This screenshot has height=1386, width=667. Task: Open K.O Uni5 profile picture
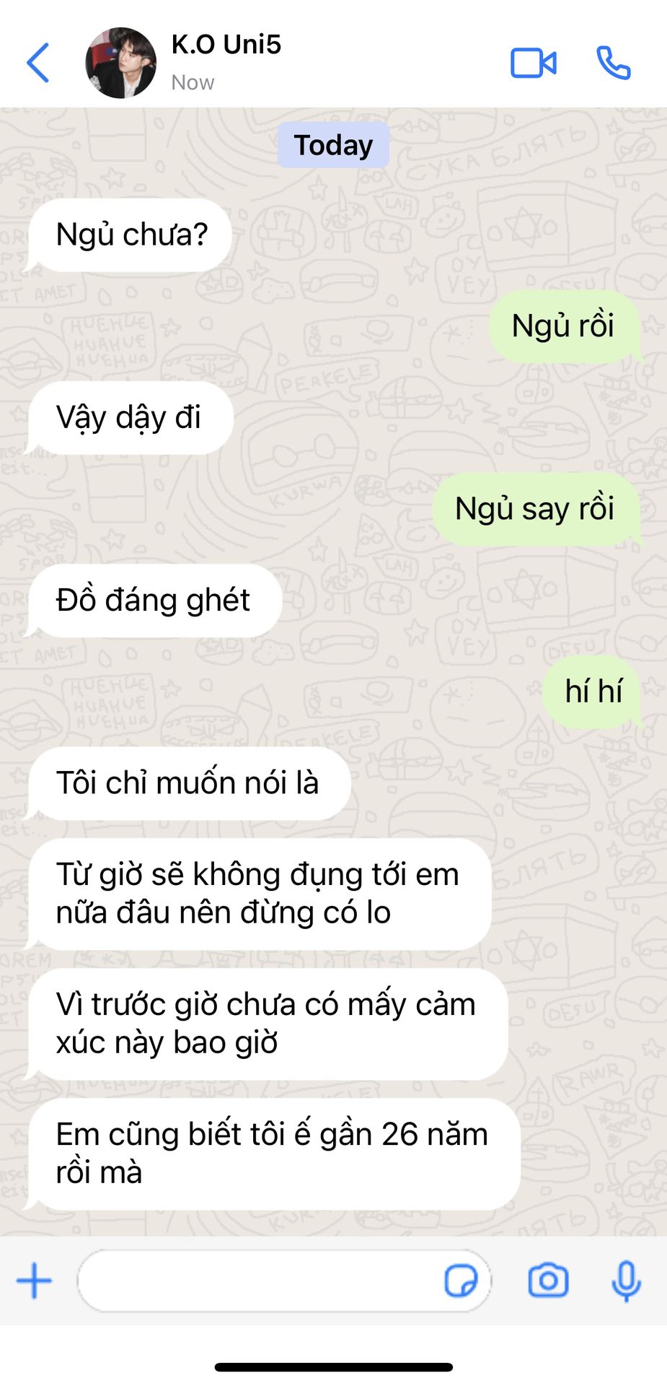(120, 63)
